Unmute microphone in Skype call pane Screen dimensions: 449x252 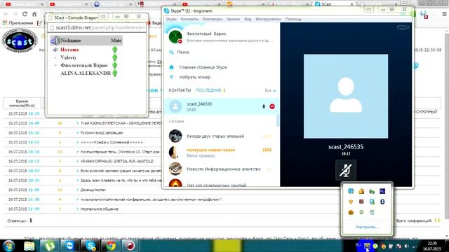pos(346,170)
